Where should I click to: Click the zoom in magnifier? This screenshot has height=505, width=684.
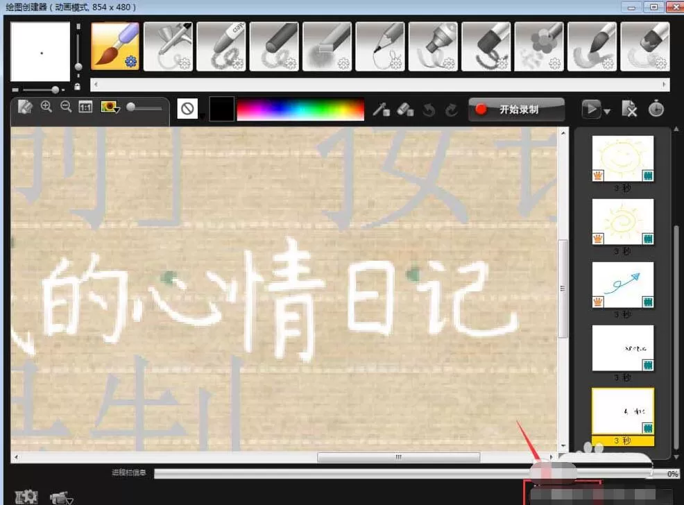click(46, 107)
